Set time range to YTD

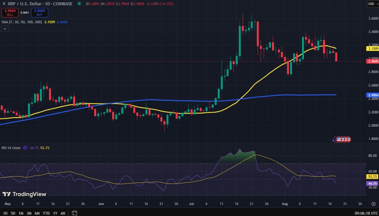tap(46, 213)
